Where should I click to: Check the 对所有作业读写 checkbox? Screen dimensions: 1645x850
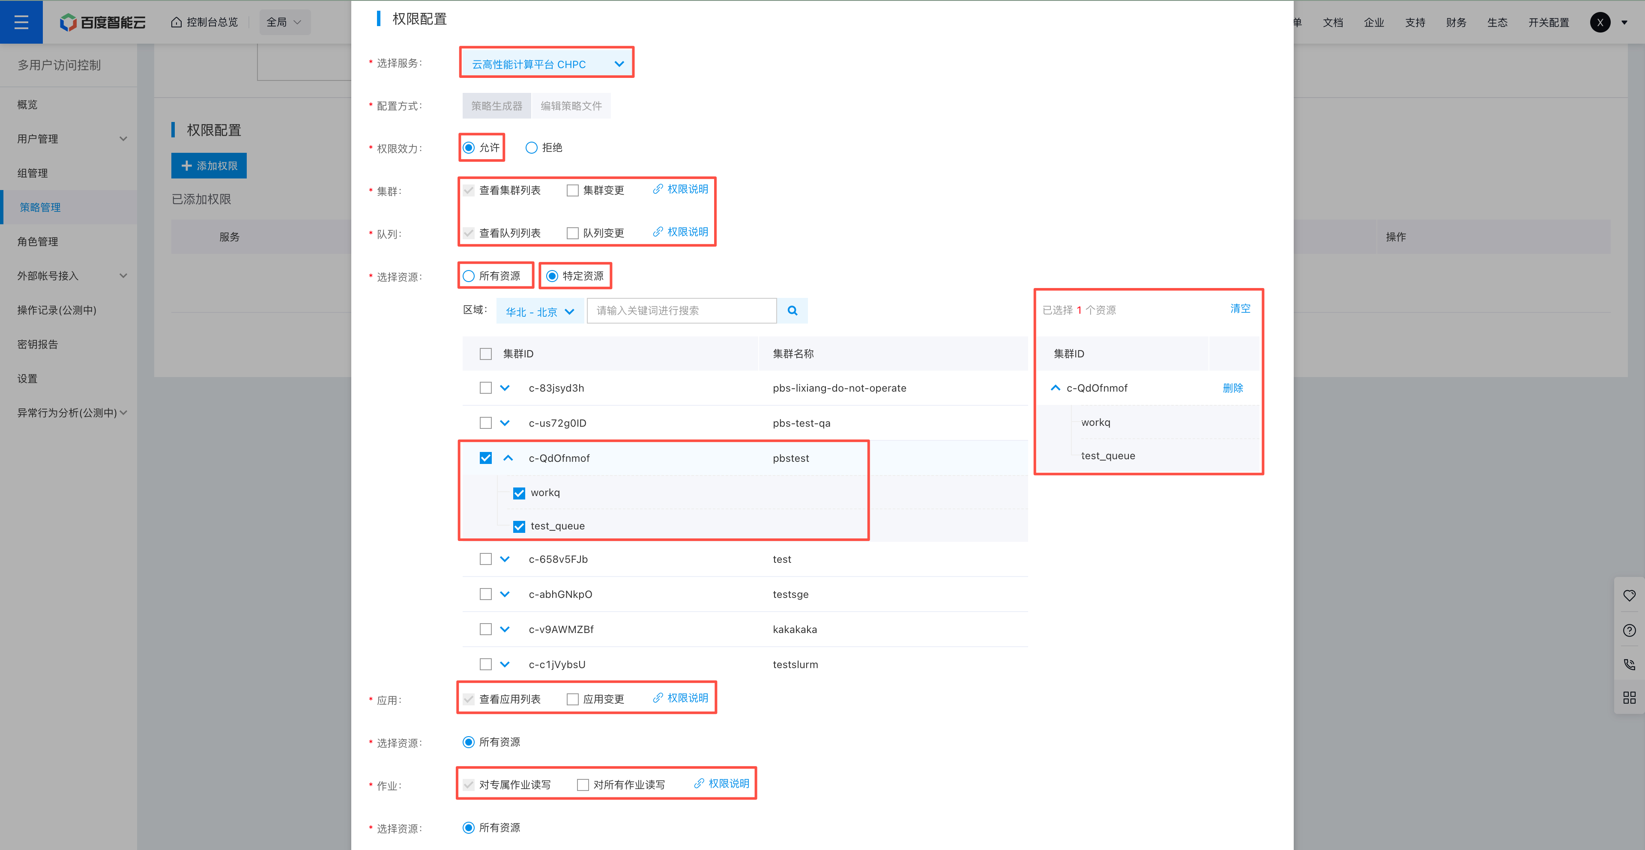click(x=583, y=785)
